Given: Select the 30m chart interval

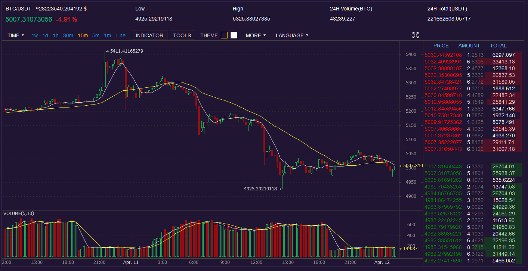Looking at the screenshot, I should (x=68, y=35).
